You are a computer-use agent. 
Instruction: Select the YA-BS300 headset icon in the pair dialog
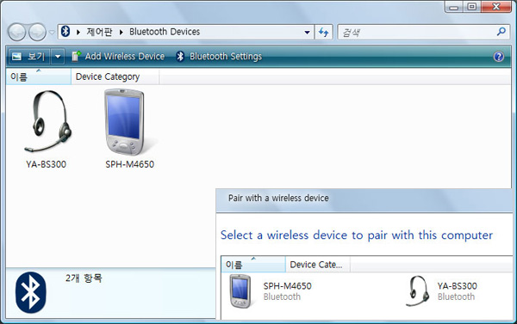click(417, 290)
